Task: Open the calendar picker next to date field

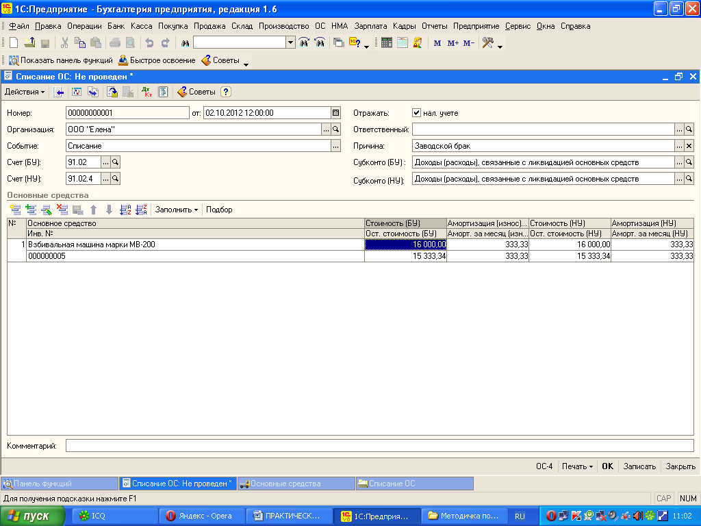Action: point(335,113)
